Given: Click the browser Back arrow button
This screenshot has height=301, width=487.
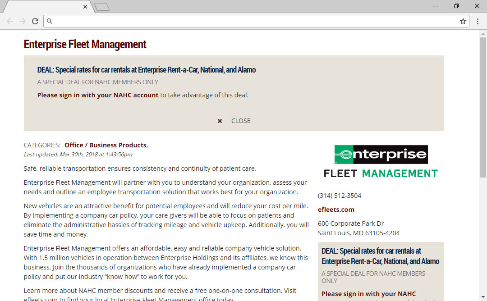Looking at the screenshot, I should pos(10,21).
